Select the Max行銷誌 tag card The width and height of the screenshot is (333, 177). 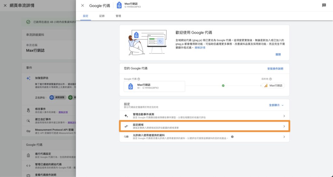pos(154,86)
